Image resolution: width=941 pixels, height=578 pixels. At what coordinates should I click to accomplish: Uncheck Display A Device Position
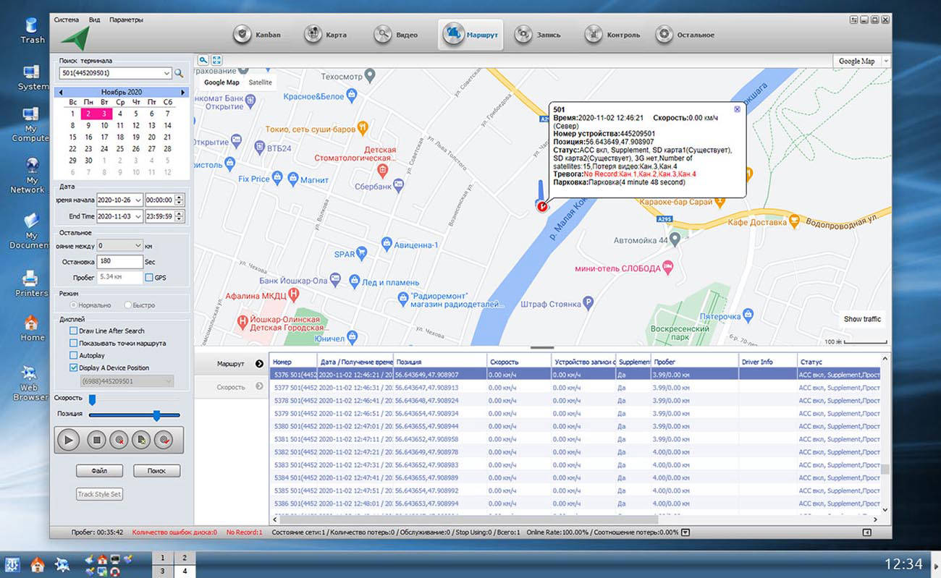coord(73,367)
